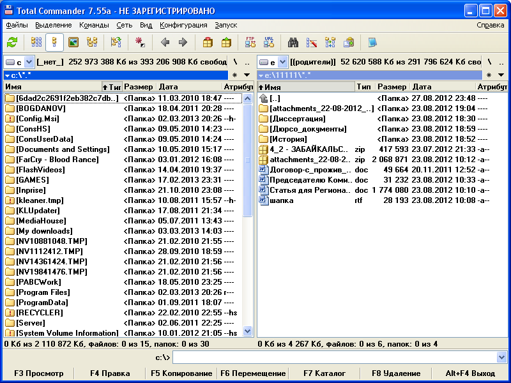Open the left panel drive c dropdown
Screen dimensions: 511x383
tap(29, 62)
